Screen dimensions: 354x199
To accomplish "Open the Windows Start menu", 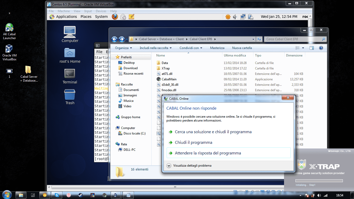I will pos(6,195).
